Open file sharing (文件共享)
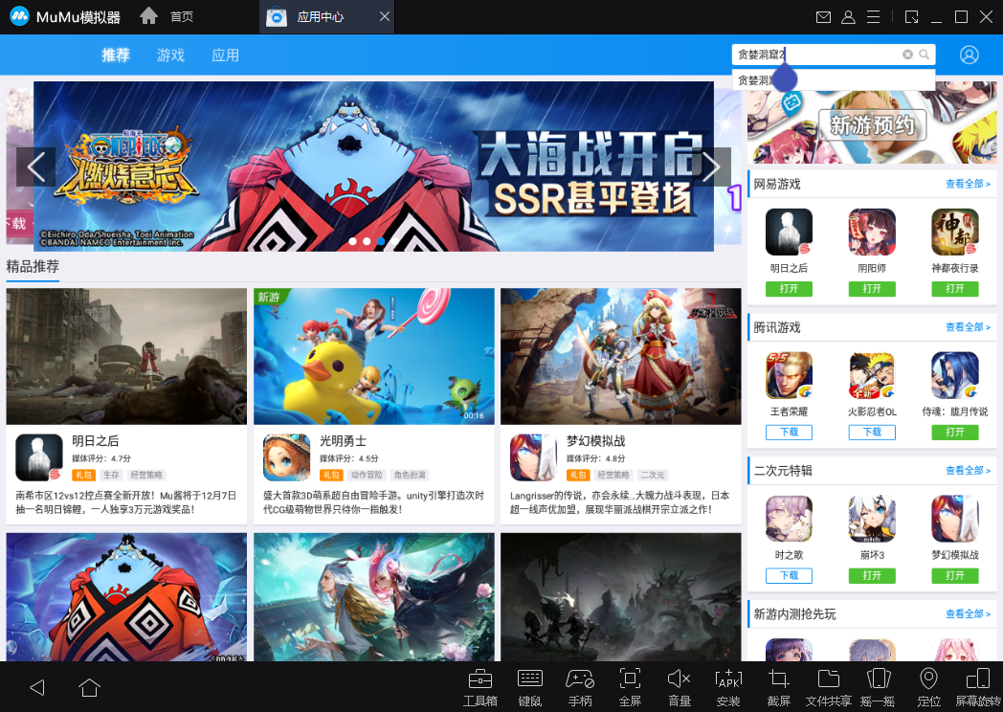Viewport: 1003px width, 712px height. click(x=829, y=687)
